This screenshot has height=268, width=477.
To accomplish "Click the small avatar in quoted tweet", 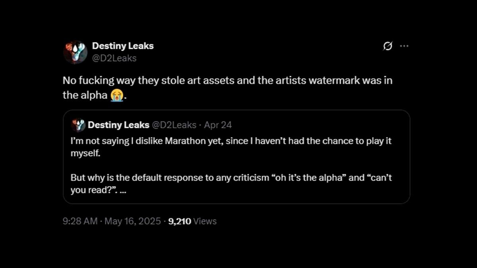I will point(78,125).
